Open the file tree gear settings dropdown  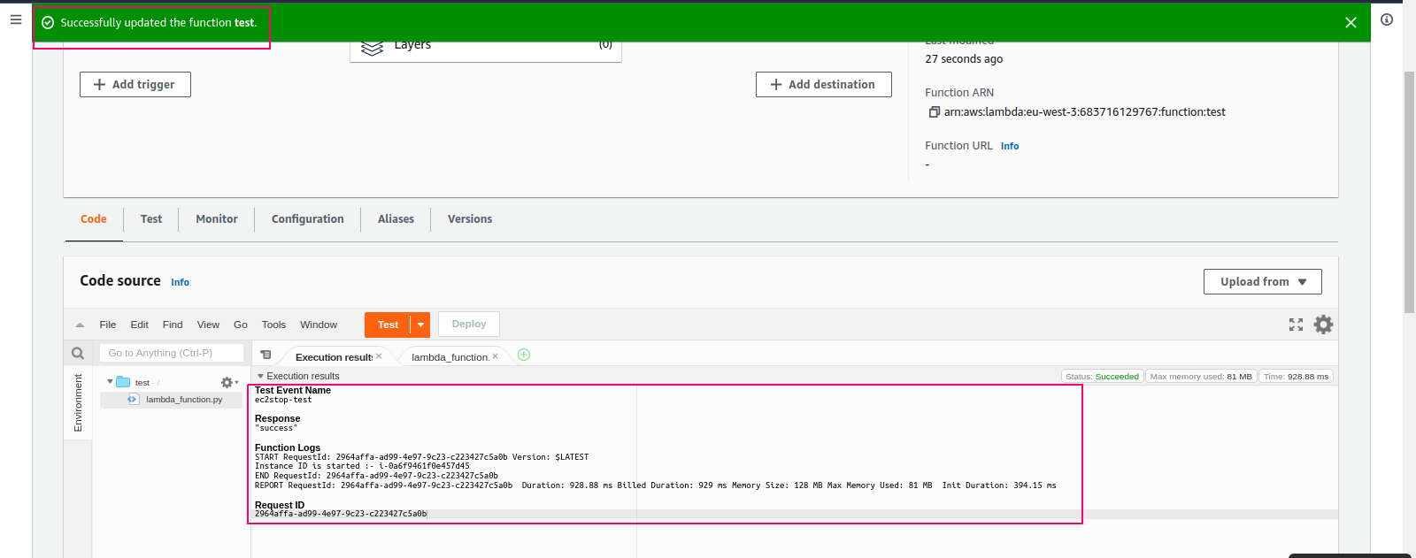[229, 383]
